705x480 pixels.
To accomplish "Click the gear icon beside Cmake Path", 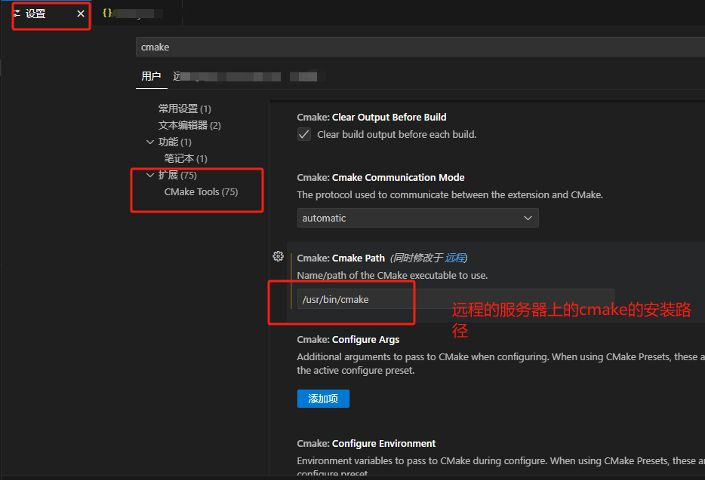I will [278, 256].
